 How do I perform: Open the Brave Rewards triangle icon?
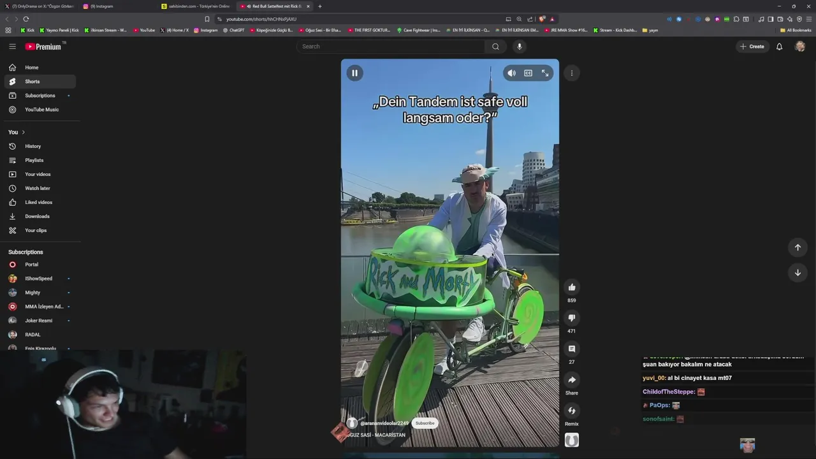pyautogui.click(x=552, y=19)
